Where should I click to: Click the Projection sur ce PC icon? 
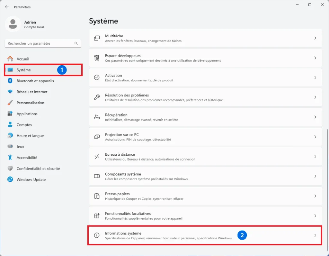(97, 137)
